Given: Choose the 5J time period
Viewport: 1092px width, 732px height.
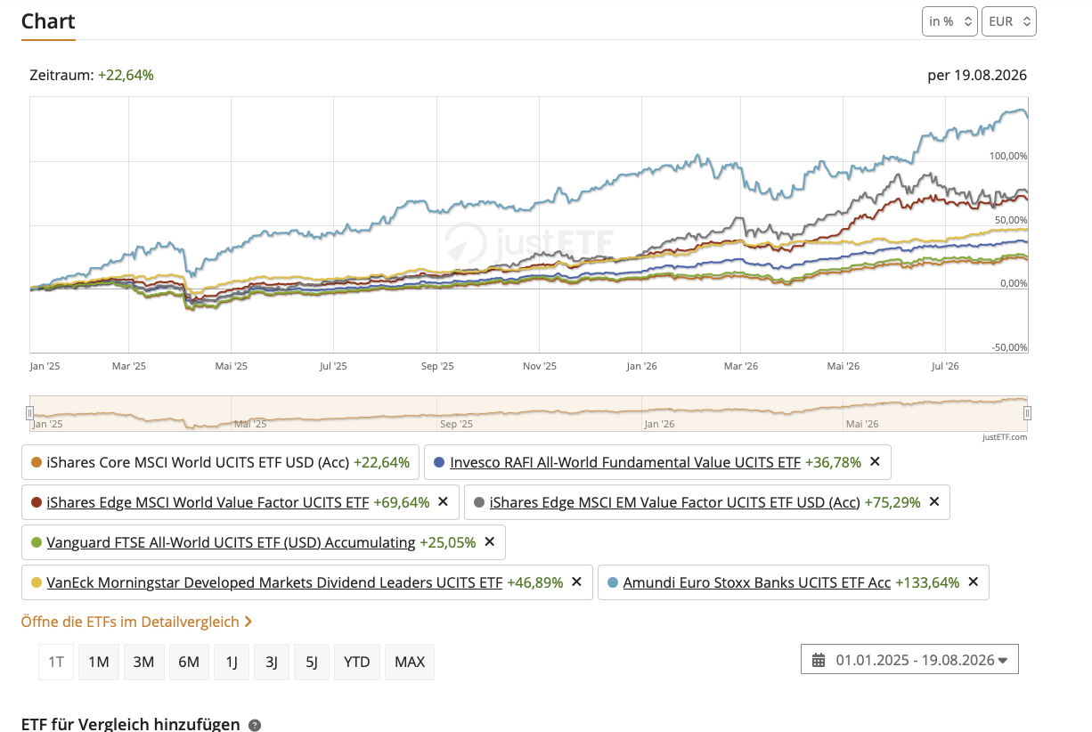Looking at the screenshot, I should (312, 662).
